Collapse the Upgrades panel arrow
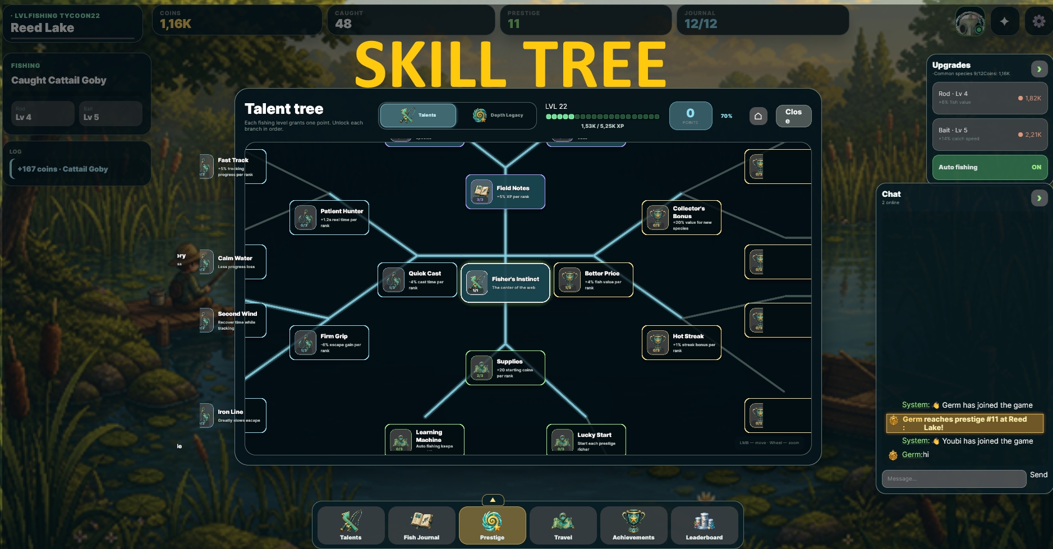This screenshot has width=1053, height=549. [x=1039, y=69]
